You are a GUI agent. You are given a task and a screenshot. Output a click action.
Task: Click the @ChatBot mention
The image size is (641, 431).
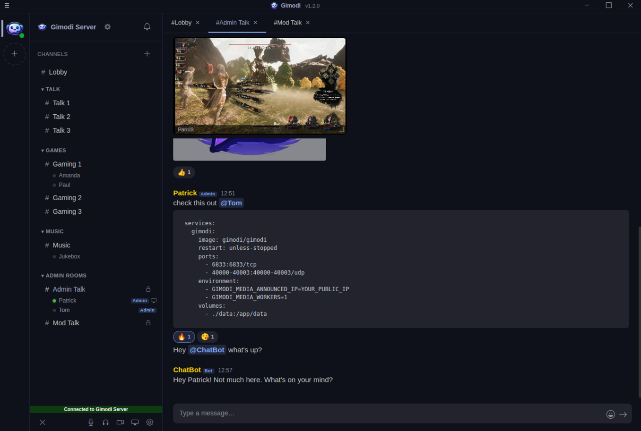207,350
